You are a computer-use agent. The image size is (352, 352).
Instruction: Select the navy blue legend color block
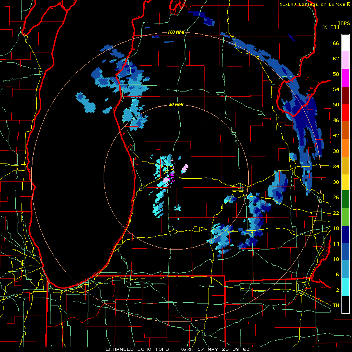tap(345, 234)
